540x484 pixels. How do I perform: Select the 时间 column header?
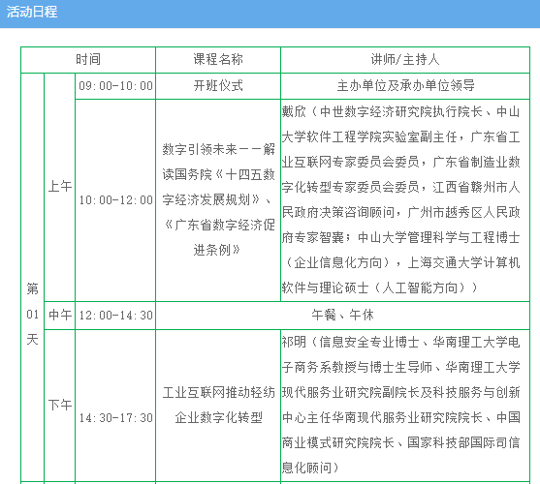(x=88, y=60)
